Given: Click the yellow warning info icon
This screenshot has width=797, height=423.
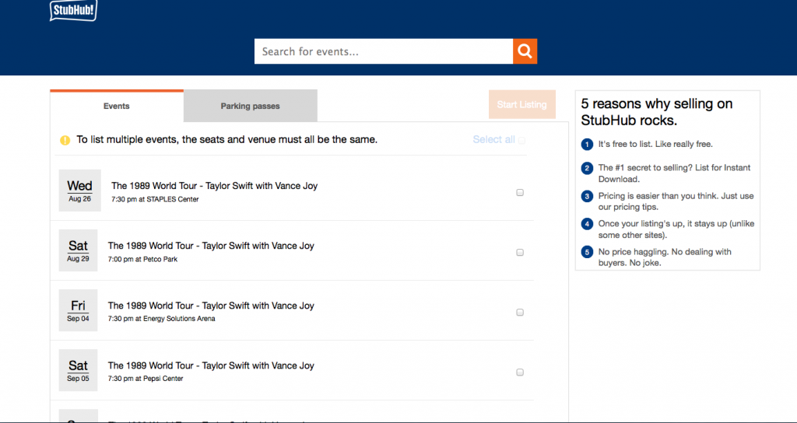Looking at the screenshot, I should (65, 140).
